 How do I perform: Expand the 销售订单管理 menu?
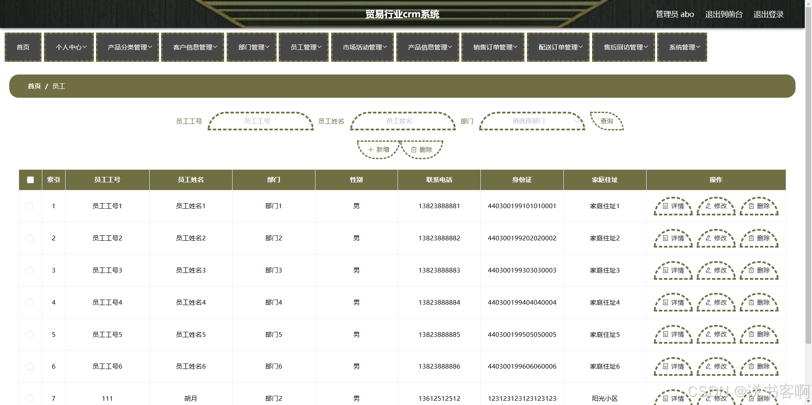click(493, 47)
